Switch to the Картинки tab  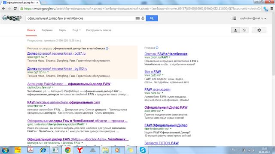click(47, 30)
